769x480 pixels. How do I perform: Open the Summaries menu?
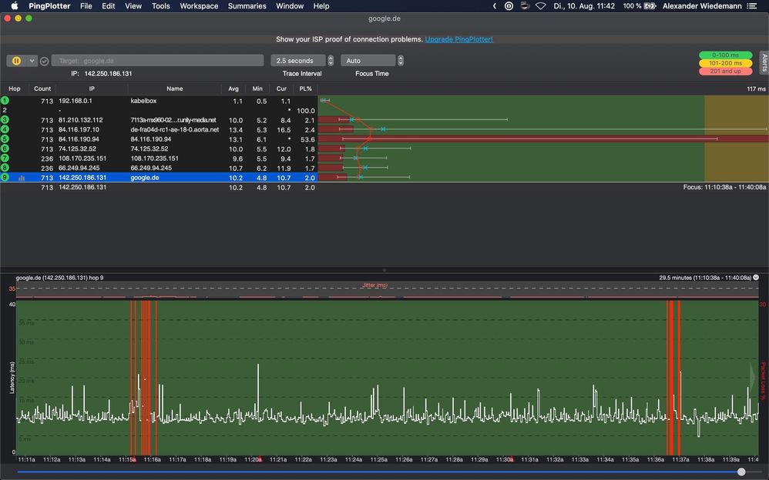[247, 6]
